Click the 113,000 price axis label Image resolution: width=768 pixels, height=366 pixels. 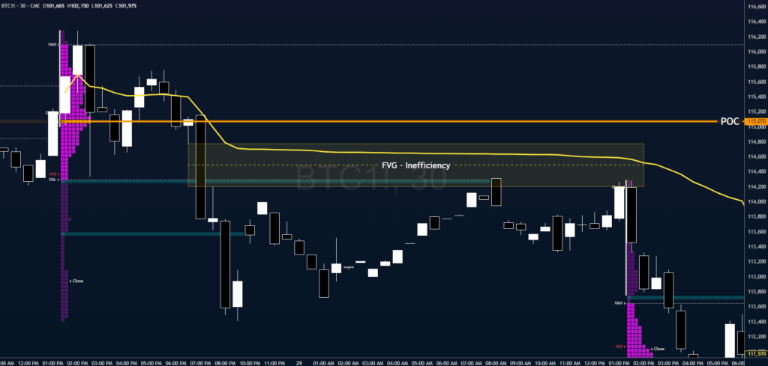pos(757,276)
